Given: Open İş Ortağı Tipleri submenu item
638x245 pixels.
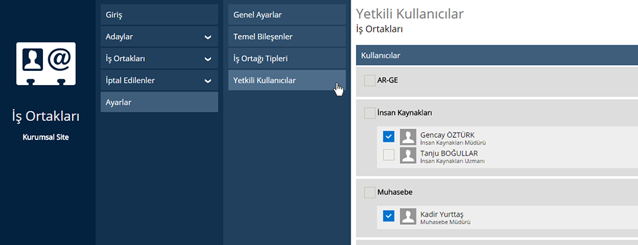Looking at the screenshot, I should [287, 59].
